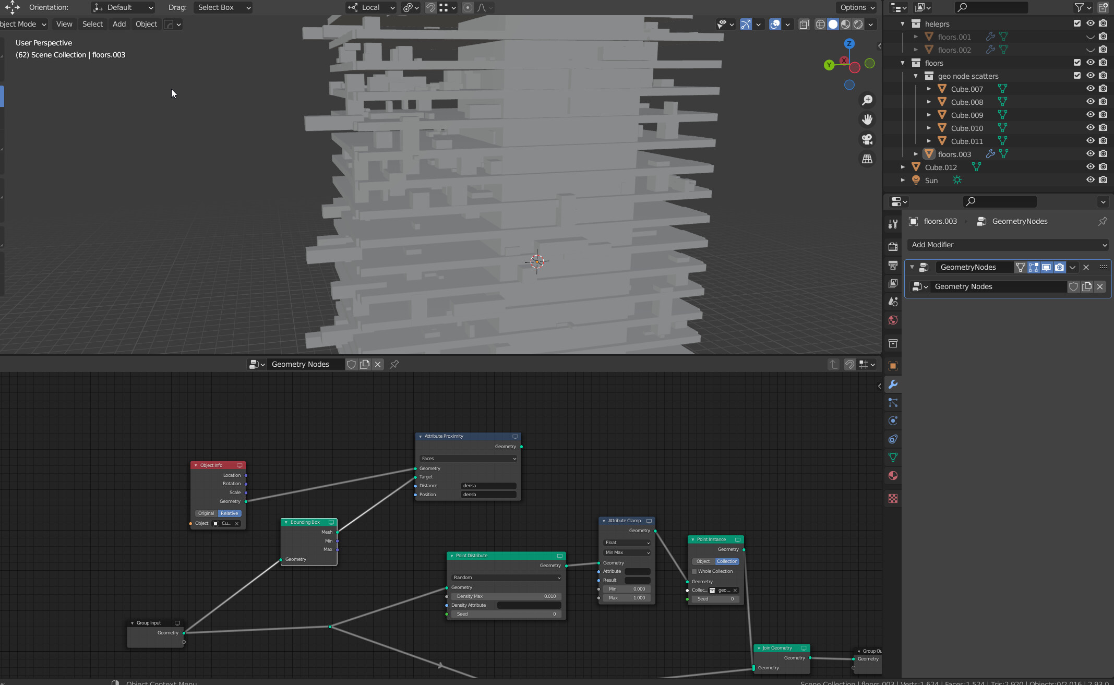
Task: Collapse the floors collection in outliner
Action: tap(903, 63)
